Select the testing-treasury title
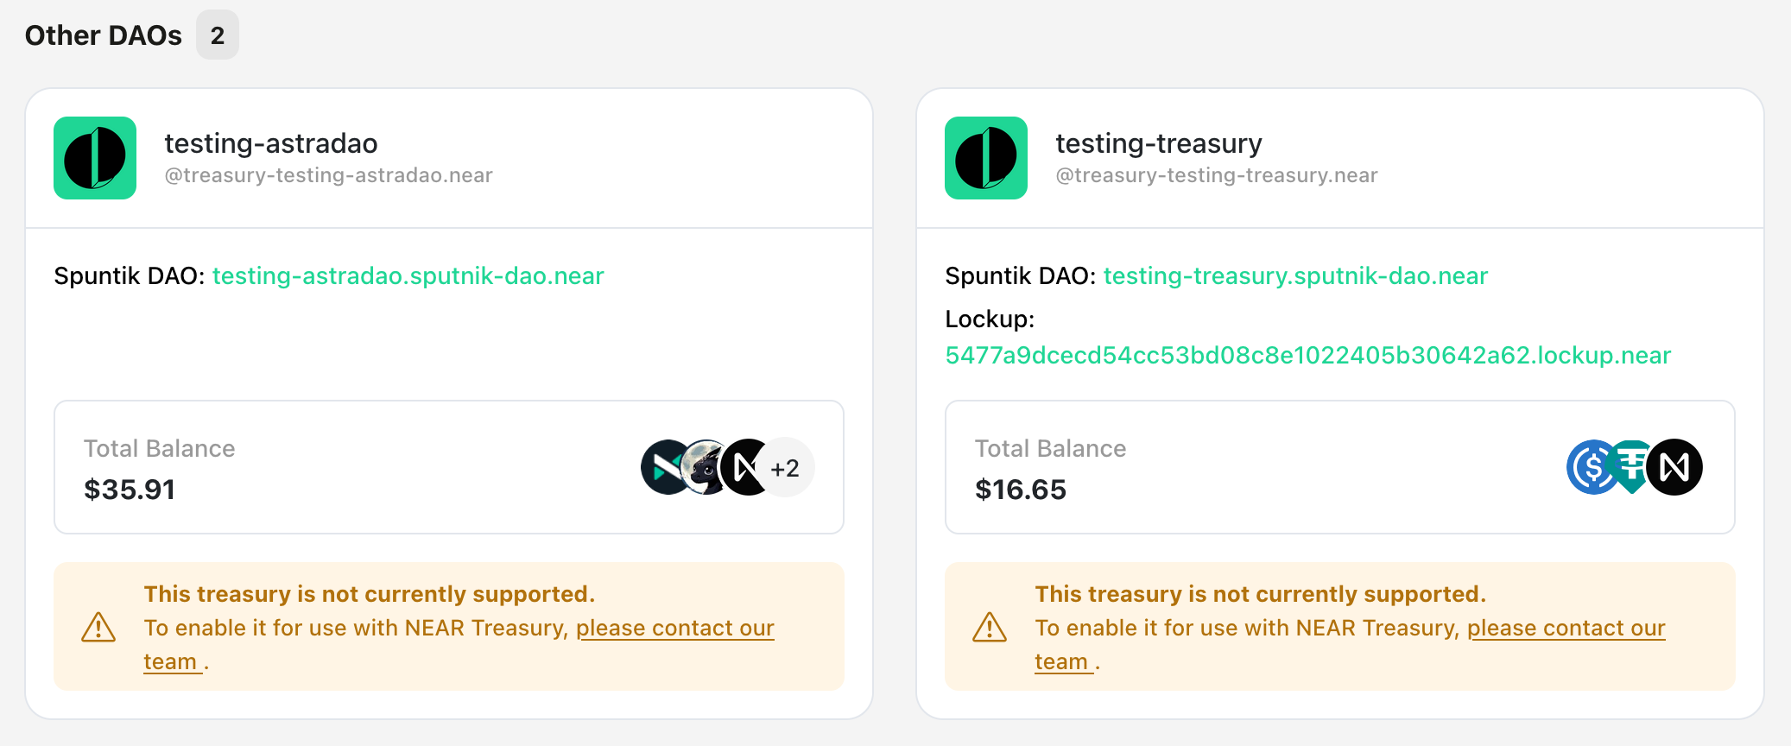The width and height of the screenshot is (1791, 746). pyautogui.click(x=1159, y=143)
